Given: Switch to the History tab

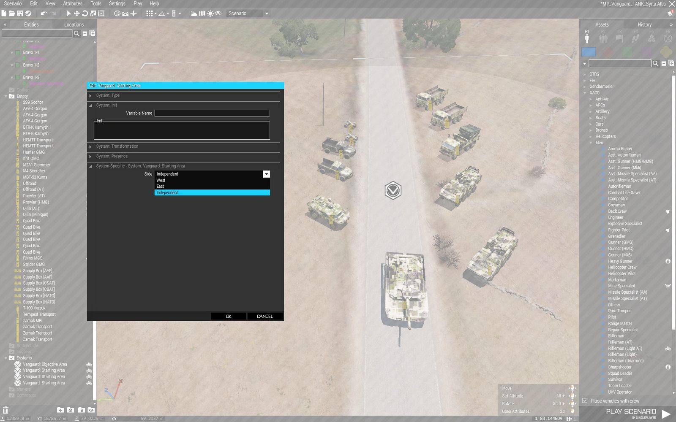Looking at the screenshot, I should 644,24.
